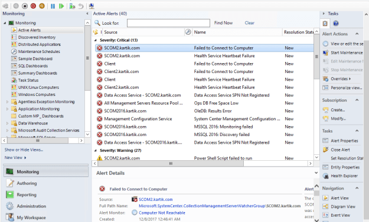This screenshot has height=222, width=369.
Task: Collapse the Alert Actions section
Action: 357,34
